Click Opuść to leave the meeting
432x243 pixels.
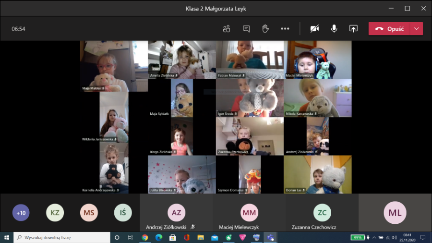(389, 29)
